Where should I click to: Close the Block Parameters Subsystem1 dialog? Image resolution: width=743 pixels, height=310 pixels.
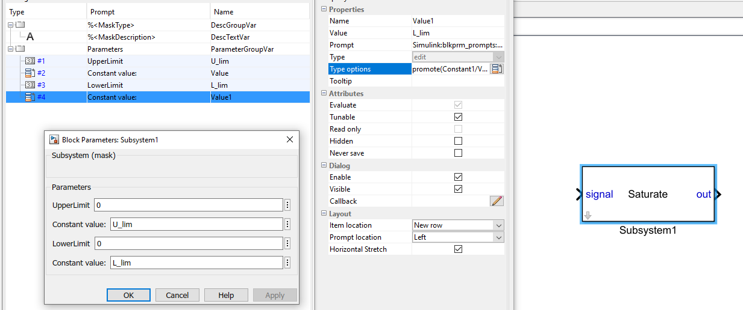pos(290,139)
